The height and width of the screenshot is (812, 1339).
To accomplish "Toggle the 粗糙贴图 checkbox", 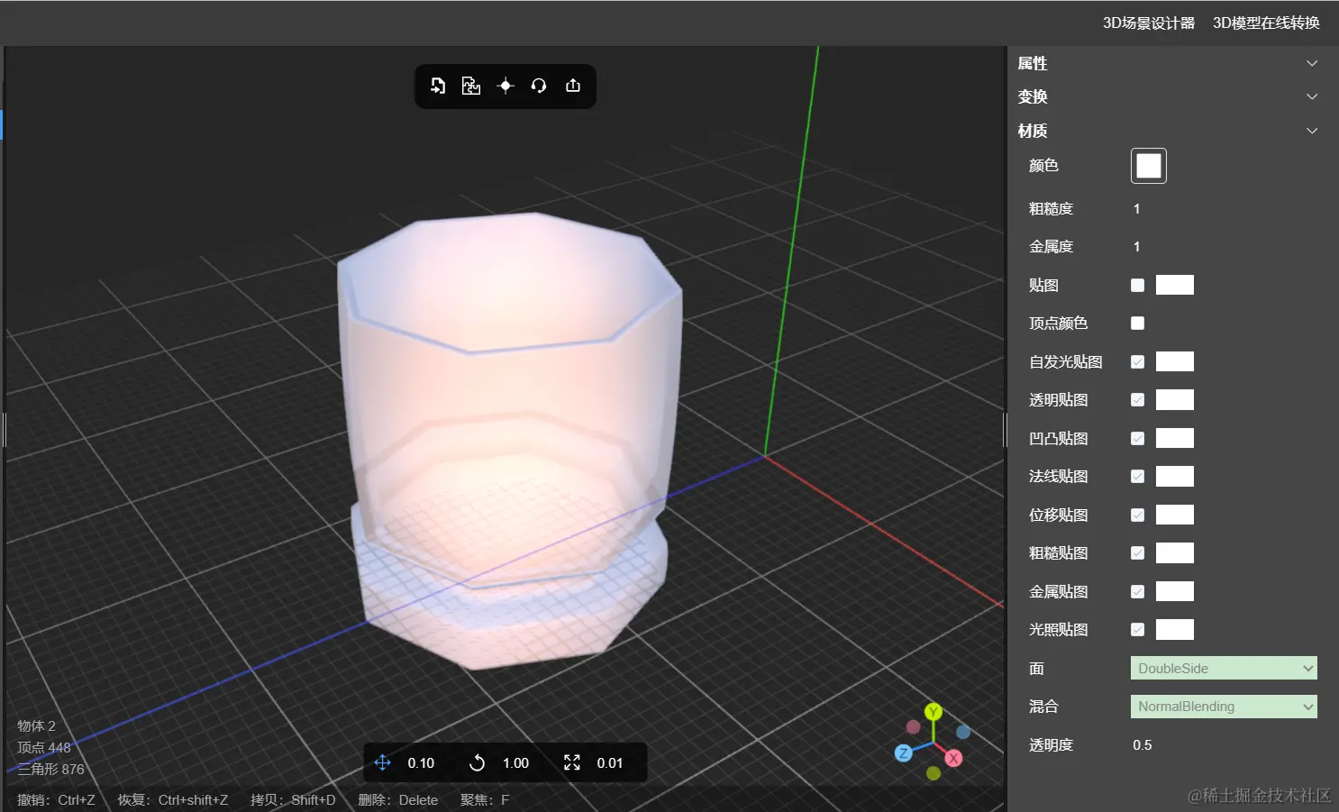I will coord(1138,552).
